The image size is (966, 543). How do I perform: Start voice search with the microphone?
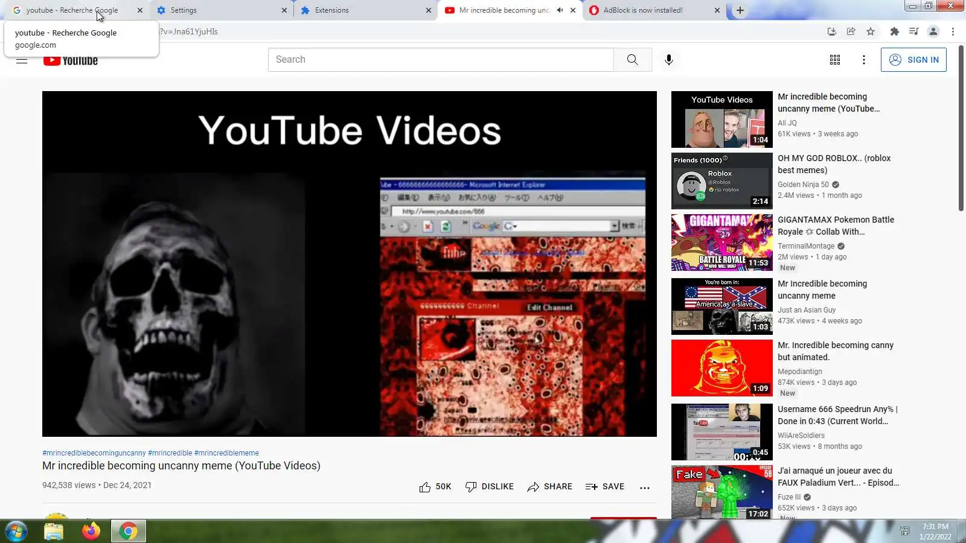click(668, 60)
